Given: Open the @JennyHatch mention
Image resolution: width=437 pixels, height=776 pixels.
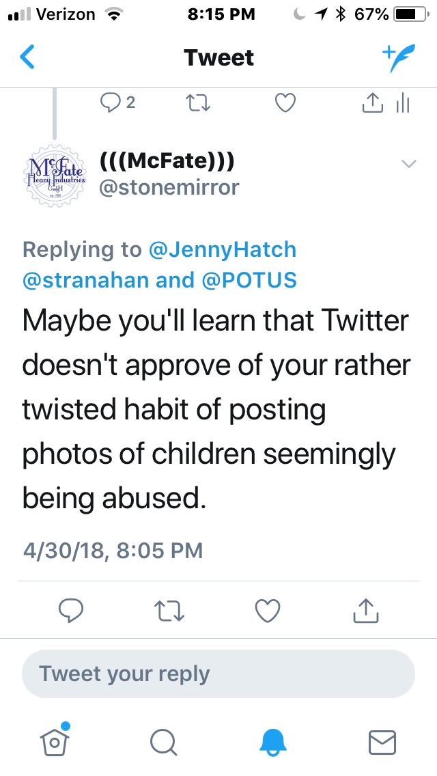Looking at the screenshot, I should (223, 249).
